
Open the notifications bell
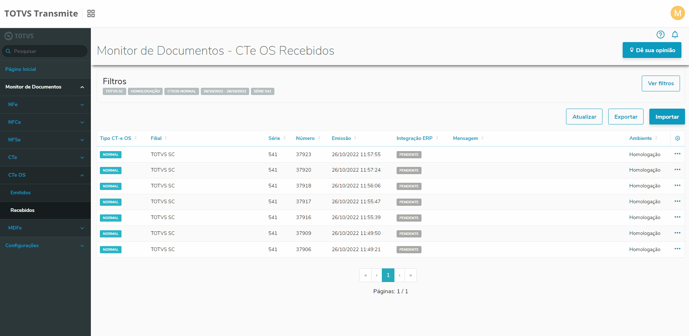point(675,35)
